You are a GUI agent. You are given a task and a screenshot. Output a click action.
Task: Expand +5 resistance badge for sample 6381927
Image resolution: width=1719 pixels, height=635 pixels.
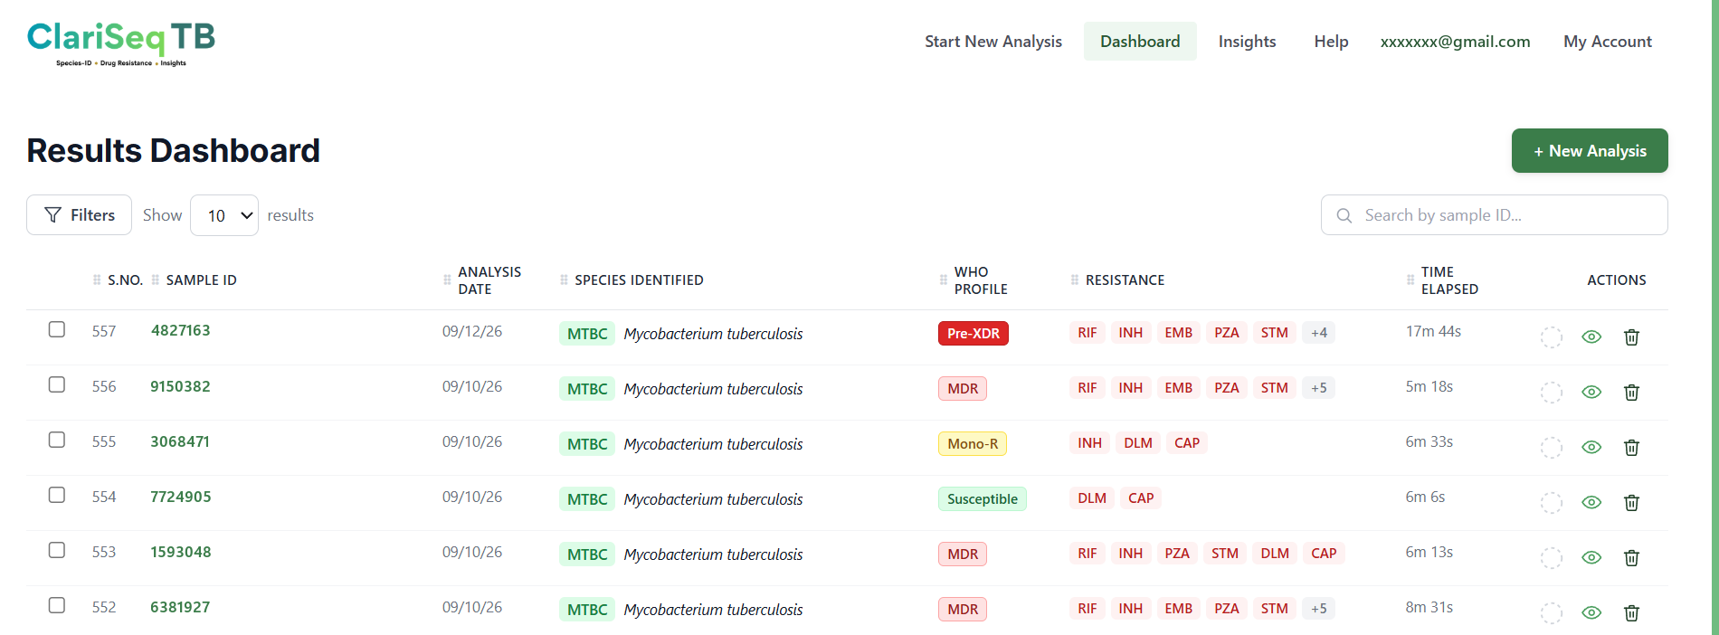click(x=1319, y=609)
